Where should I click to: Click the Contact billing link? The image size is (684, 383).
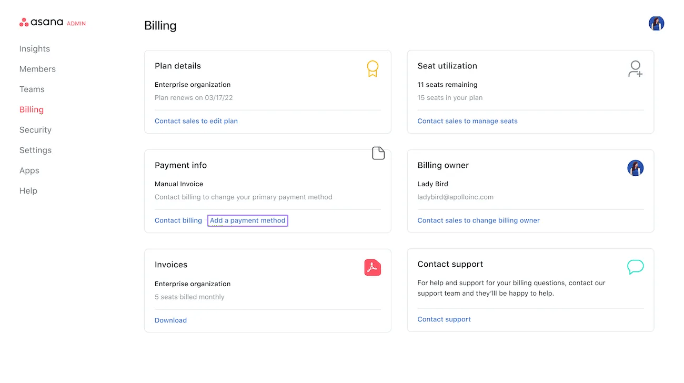178,220
